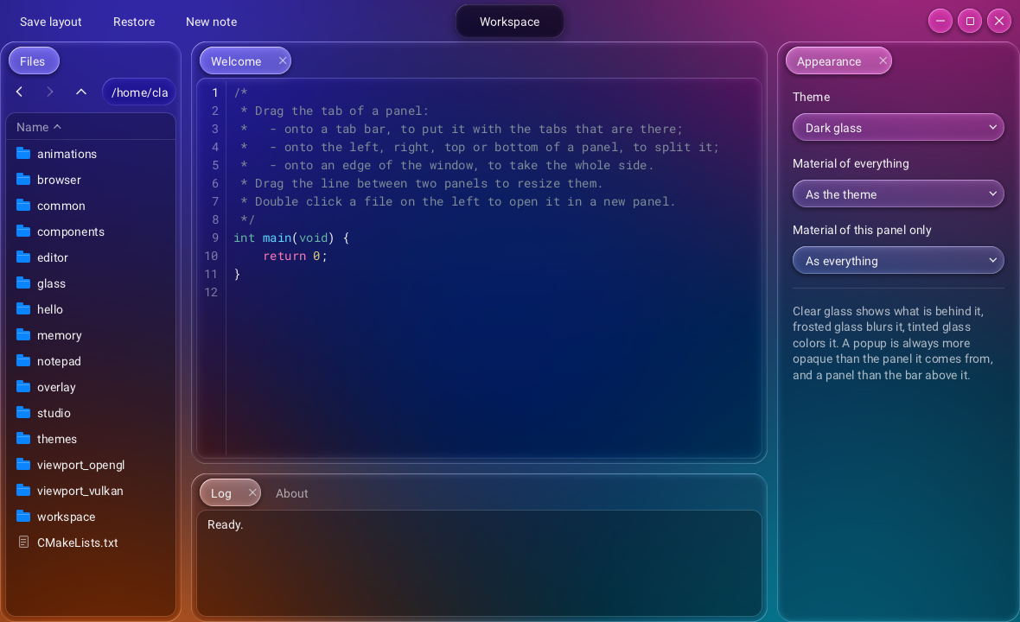This screenshot has width=1020, height=622.
Task: Close the Appearance tab
Action: coord(883,60)
